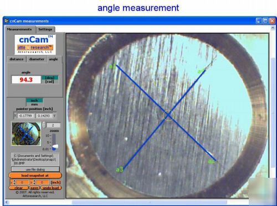The width and height of the screenshot is (277, 206).
Task: Switch to the diameter measurement tab
Action: 37,59
